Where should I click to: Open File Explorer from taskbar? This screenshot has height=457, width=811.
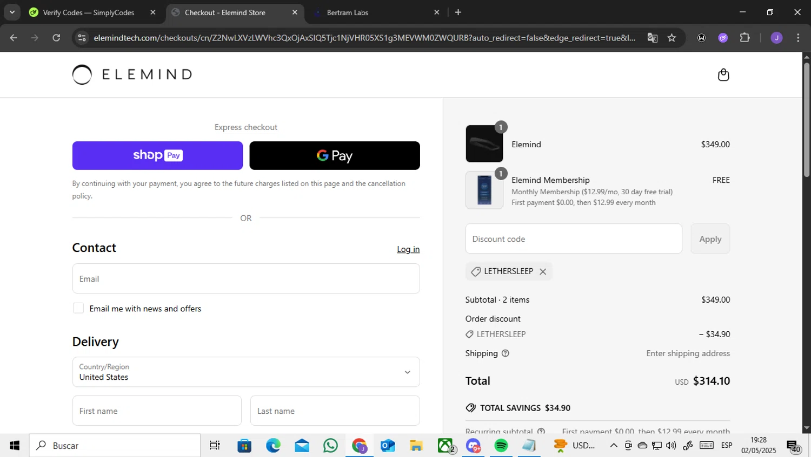(x=416, y=445)
